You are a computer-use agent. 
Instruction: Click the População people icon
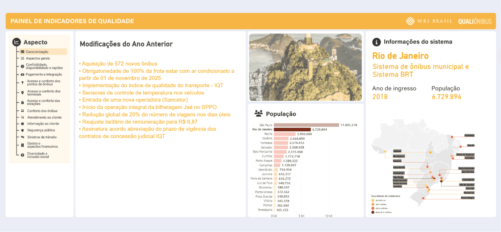click(258, 113)
